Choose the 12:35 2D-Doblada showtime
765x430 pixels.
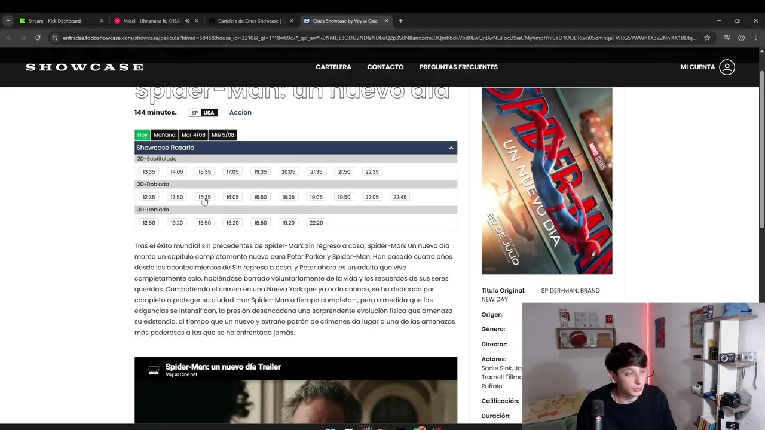click(x=149, y=197)
